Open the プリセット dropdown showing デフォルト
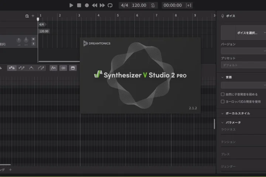The height and width of the screenshot is (177, 266). pyautogui.click(x=243, y=65)
